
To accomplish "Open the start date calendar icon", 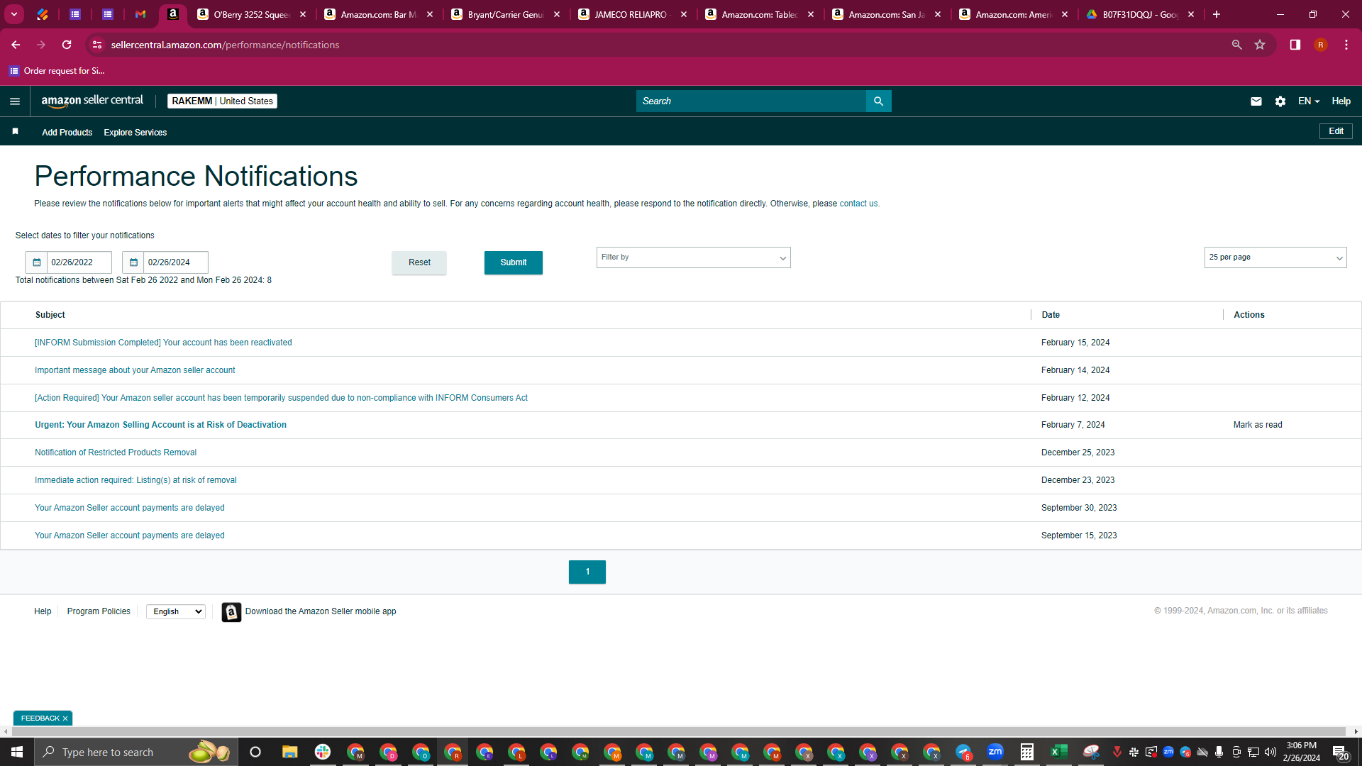I will 37,262.
